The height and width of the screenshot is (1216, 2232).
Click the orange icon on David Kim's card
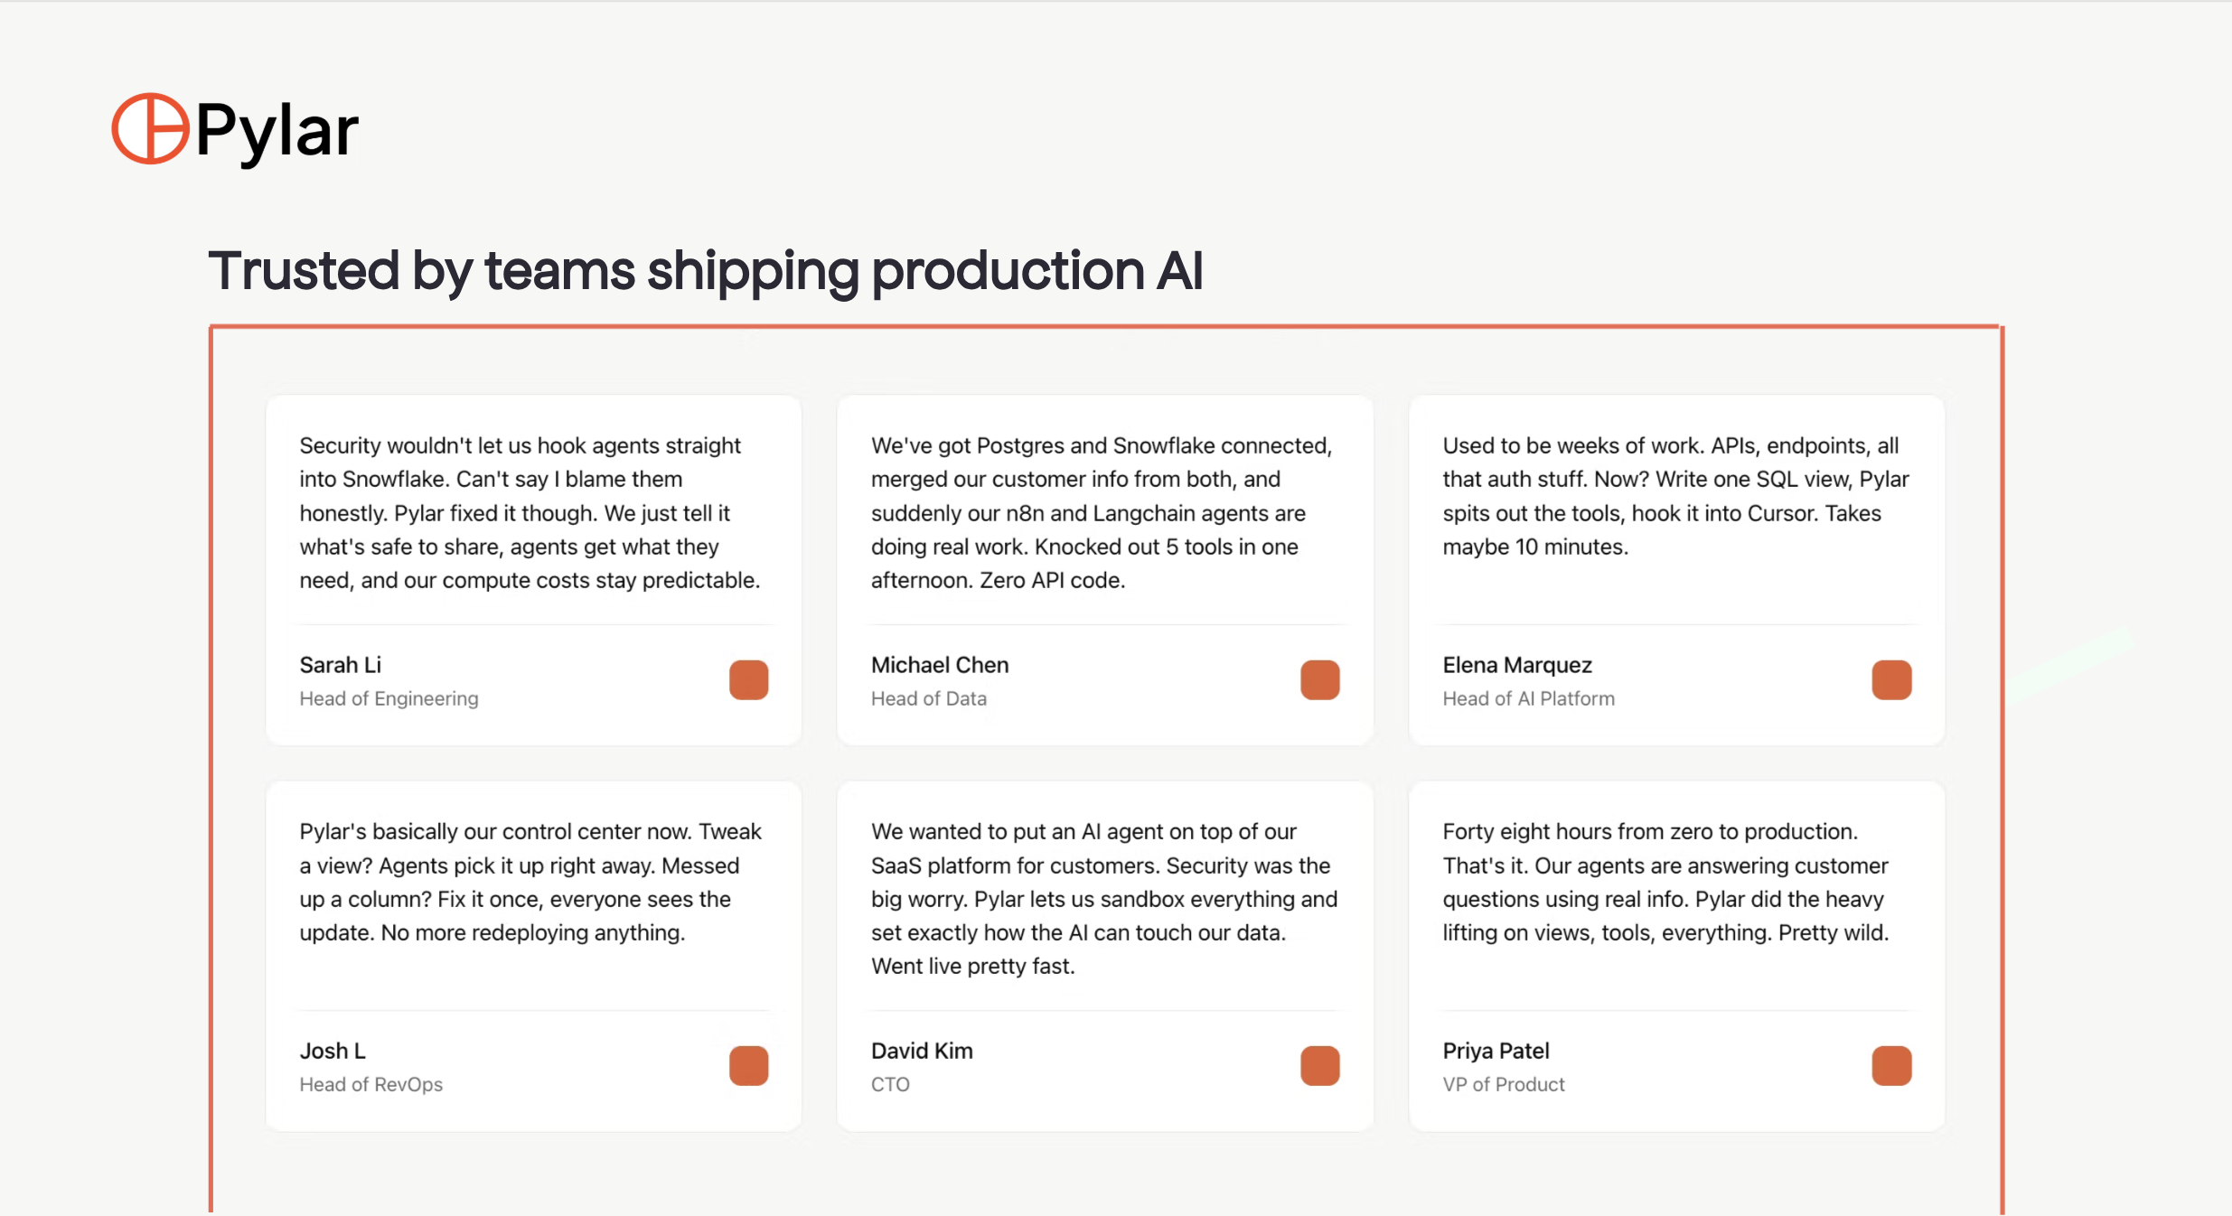(1319, 1066)
